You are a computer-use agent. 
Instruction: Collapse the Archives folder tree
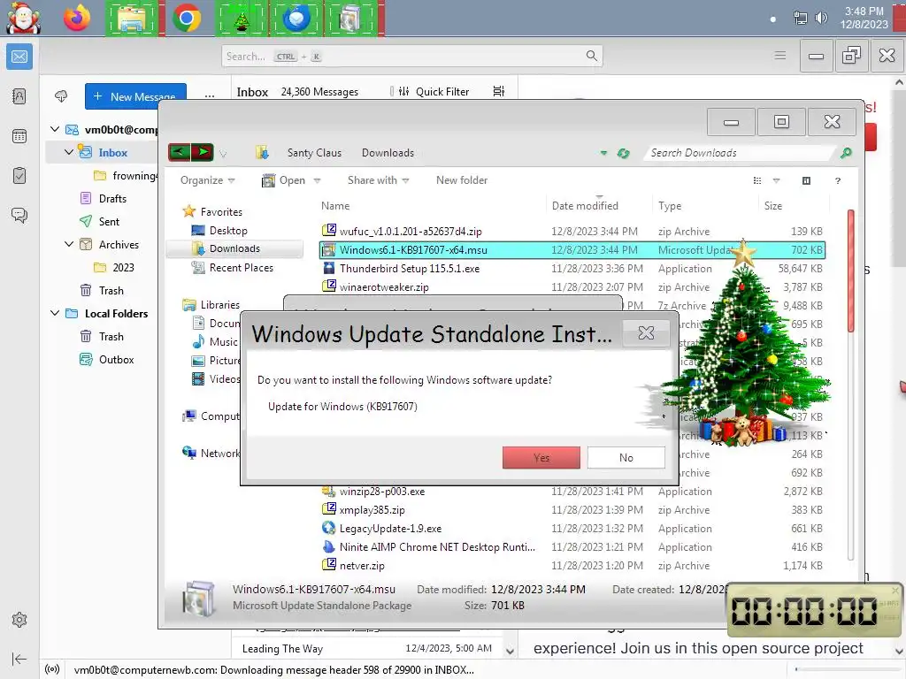[69, 244]
